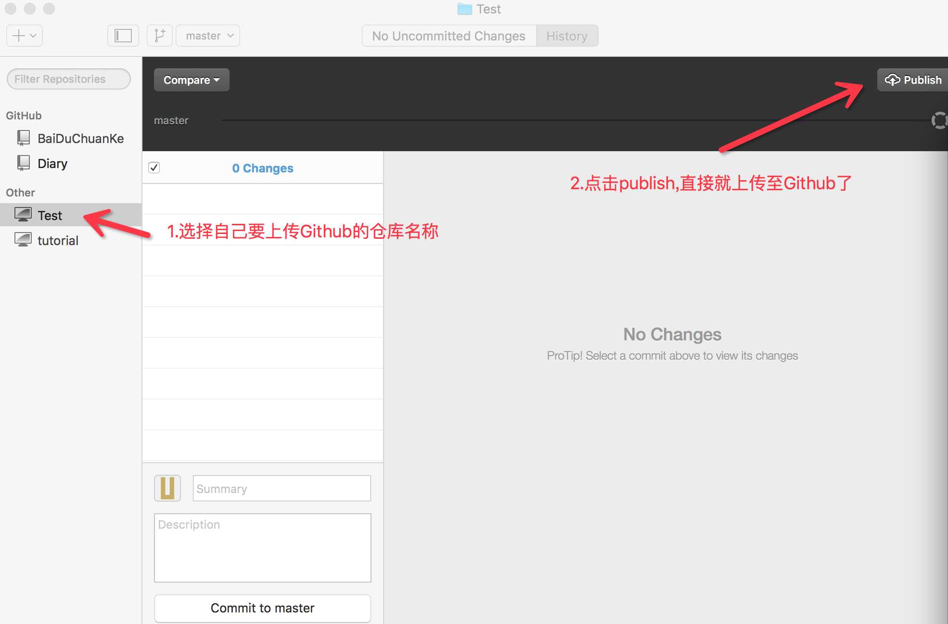Click the GitHub section header
Screen dimensions: 948x624
point(24,116)
